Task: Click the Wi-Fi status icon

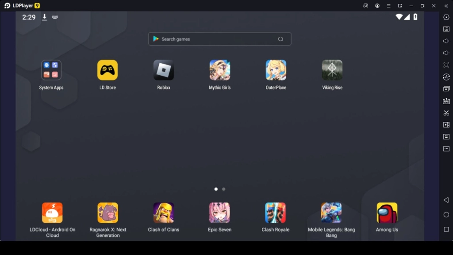Action: [x=399, y=17]
